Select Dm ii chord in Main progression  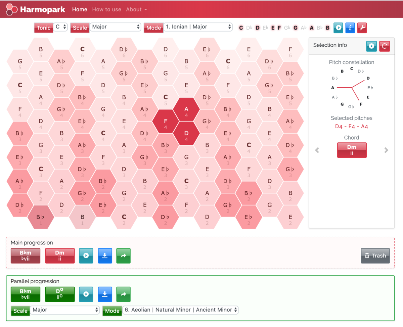point(60,256)
